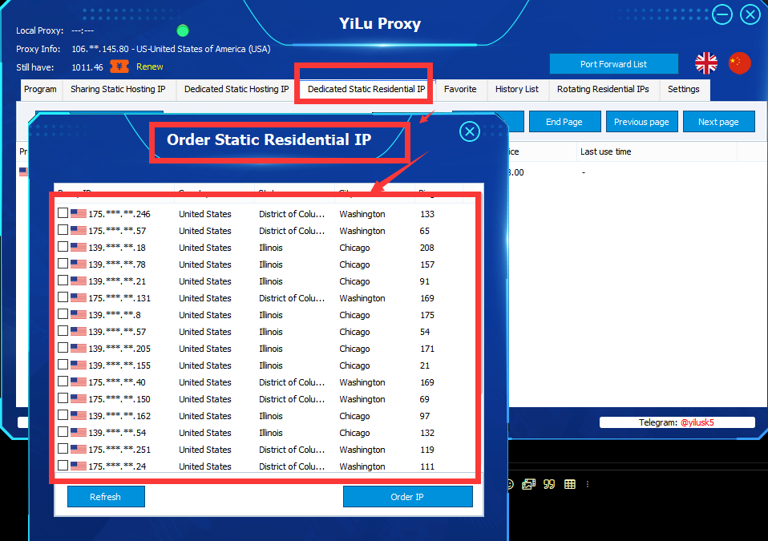Open the Telegram @yilusk5 contact link

[x=697, y=422]
